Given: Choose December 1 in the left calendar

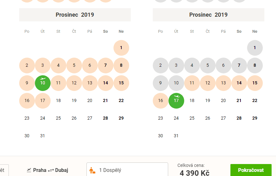Looking at the screenshot, I should (121, 48).
